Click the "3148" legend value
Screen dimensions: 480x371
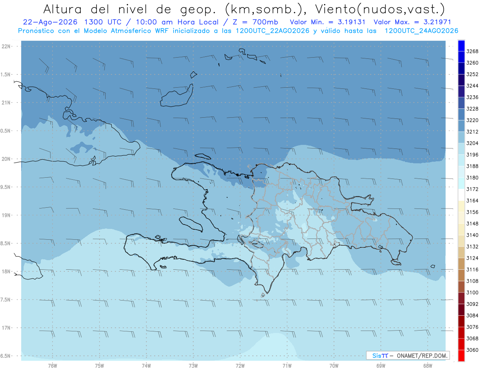tap(472, 223)
